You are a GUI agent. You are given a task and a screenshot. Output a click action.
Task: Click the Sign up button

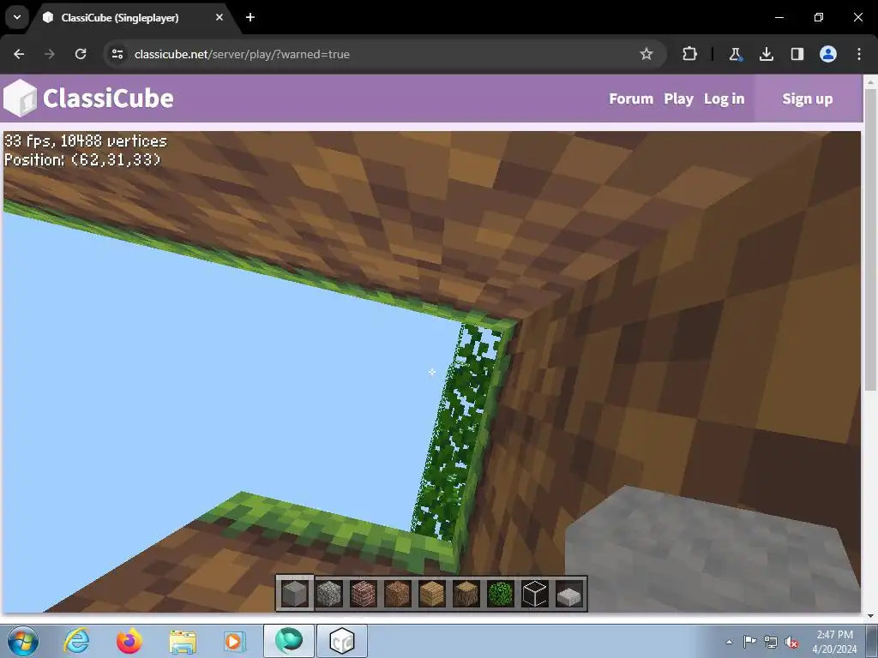click(807, 99)
